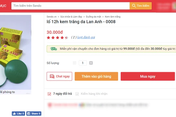Increase quantity with the plus button

pyautogui.click(x=91, y=63)
